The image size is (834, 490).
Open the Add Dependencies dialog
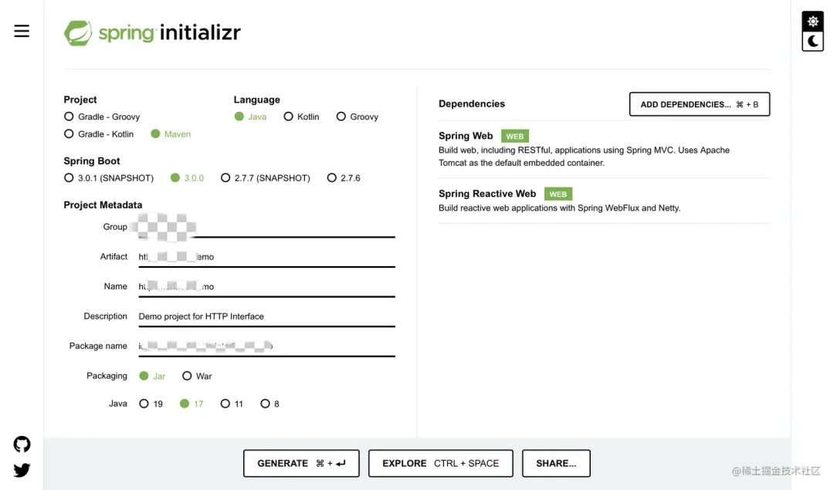(x=699, y=104)
